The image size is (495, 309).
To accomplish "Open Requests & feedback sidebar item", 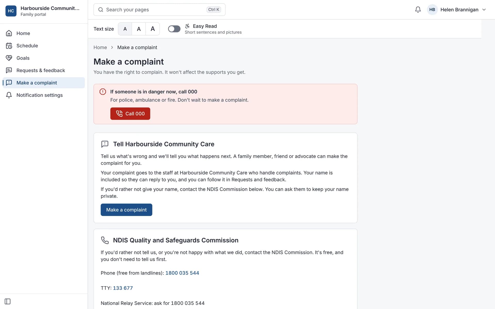I will coord(44,70).
